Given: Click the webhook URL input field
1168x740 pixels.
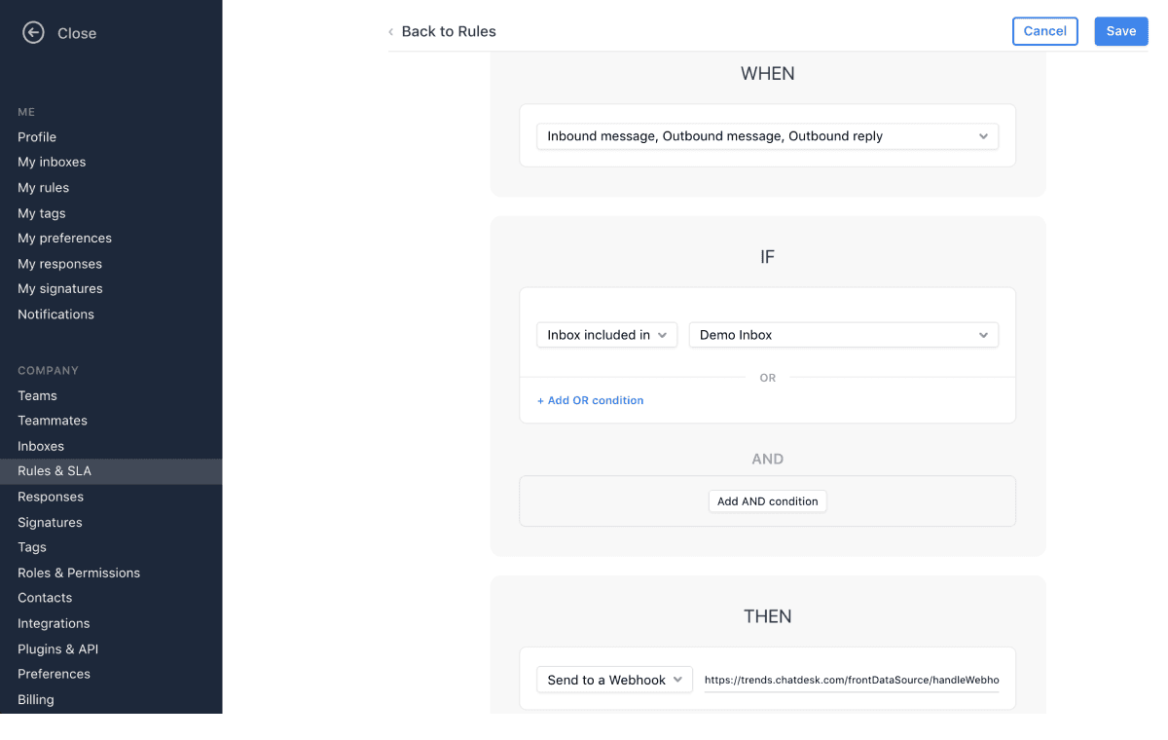Looking at the screenshot, I should pyautogui.click(x=851, y=679).
